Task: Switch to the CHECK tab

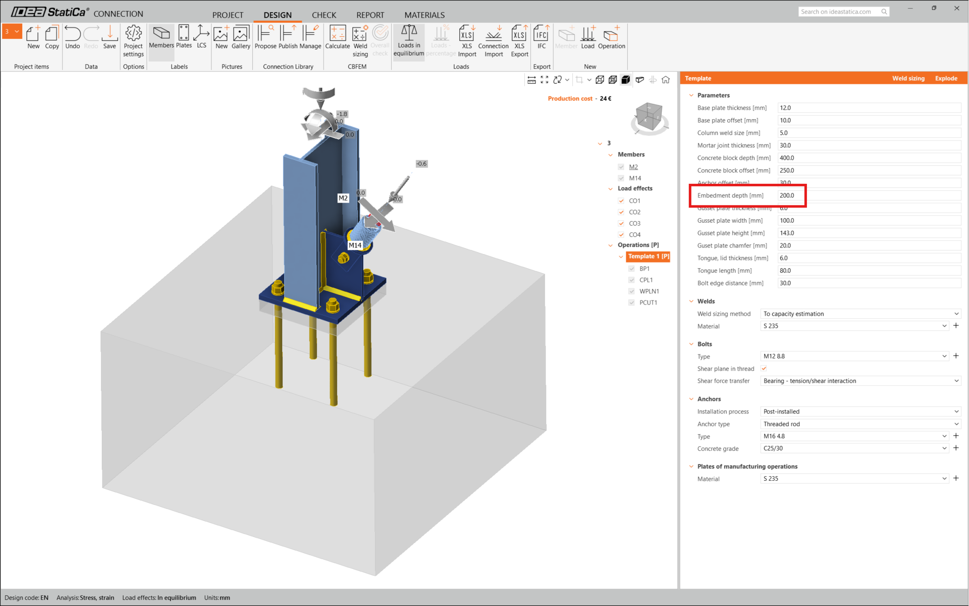Action: (324, 15)
